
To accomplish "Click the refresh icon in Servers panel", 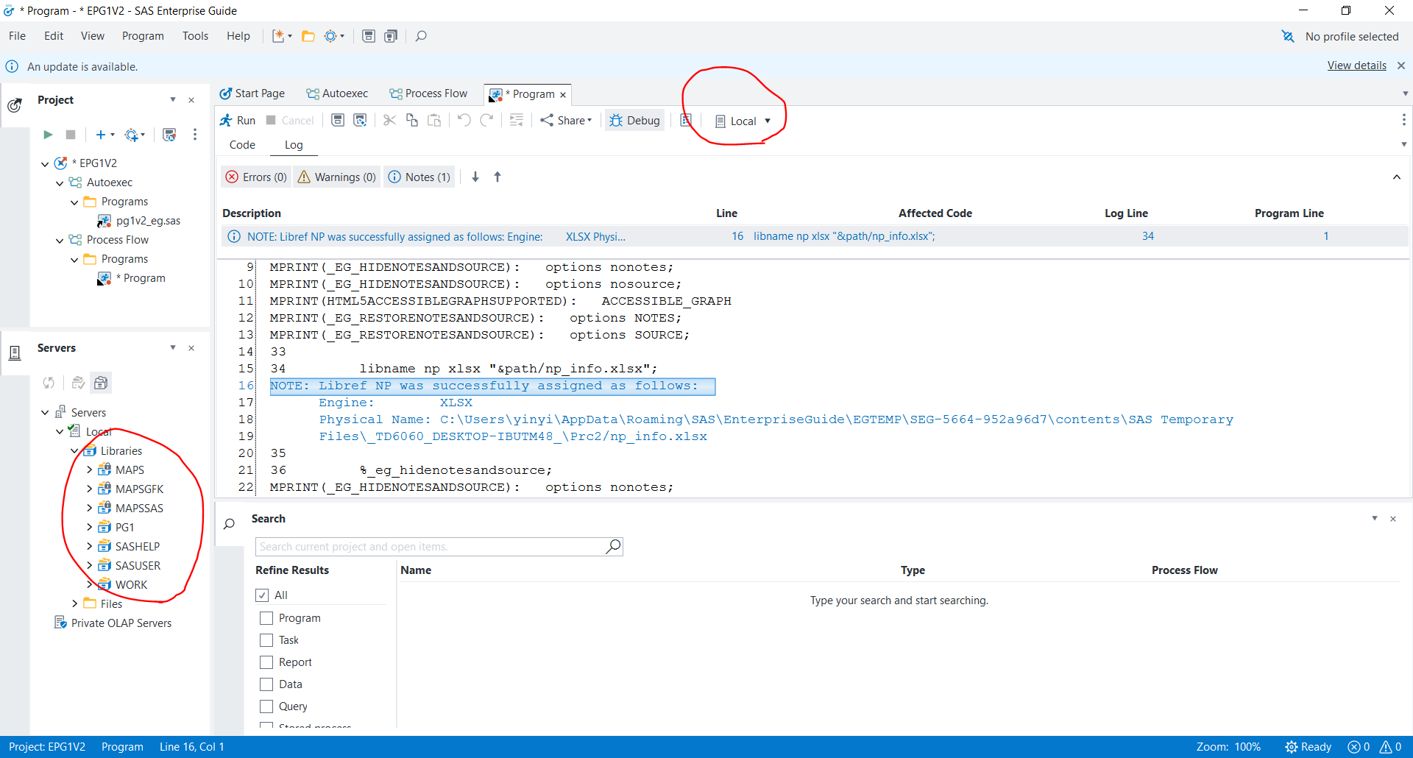I will click(x=49, y=383).
